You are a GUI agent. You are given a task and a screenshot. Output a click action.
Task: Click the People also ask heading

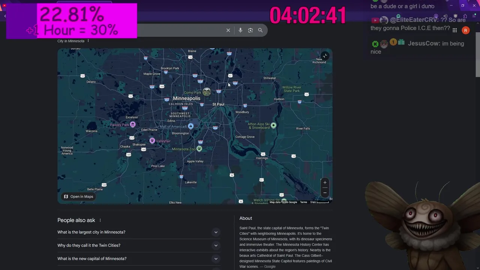[76, 220]
